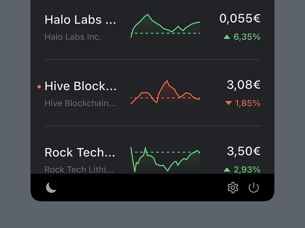
Task: Click the Halo Labs Inc. subtitle
Action: 73,37
